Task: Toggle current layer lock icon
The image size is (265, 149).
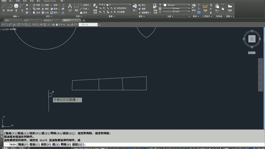Action: tap(105, 5)
